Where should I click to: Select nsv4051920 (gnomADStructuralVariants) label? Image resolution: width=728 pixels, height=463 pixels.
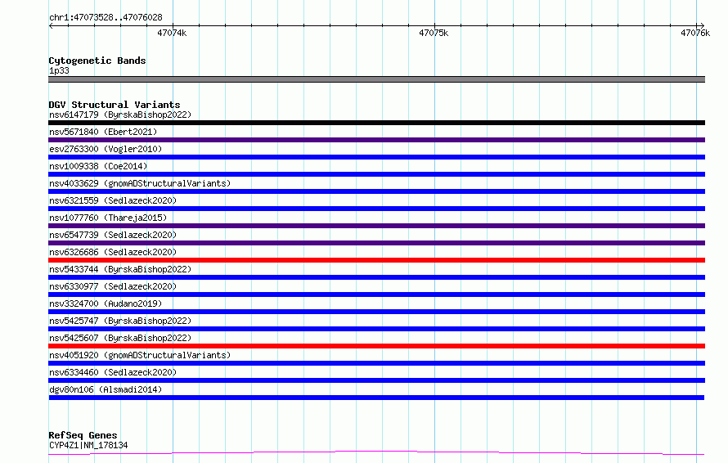click(140, 355)
